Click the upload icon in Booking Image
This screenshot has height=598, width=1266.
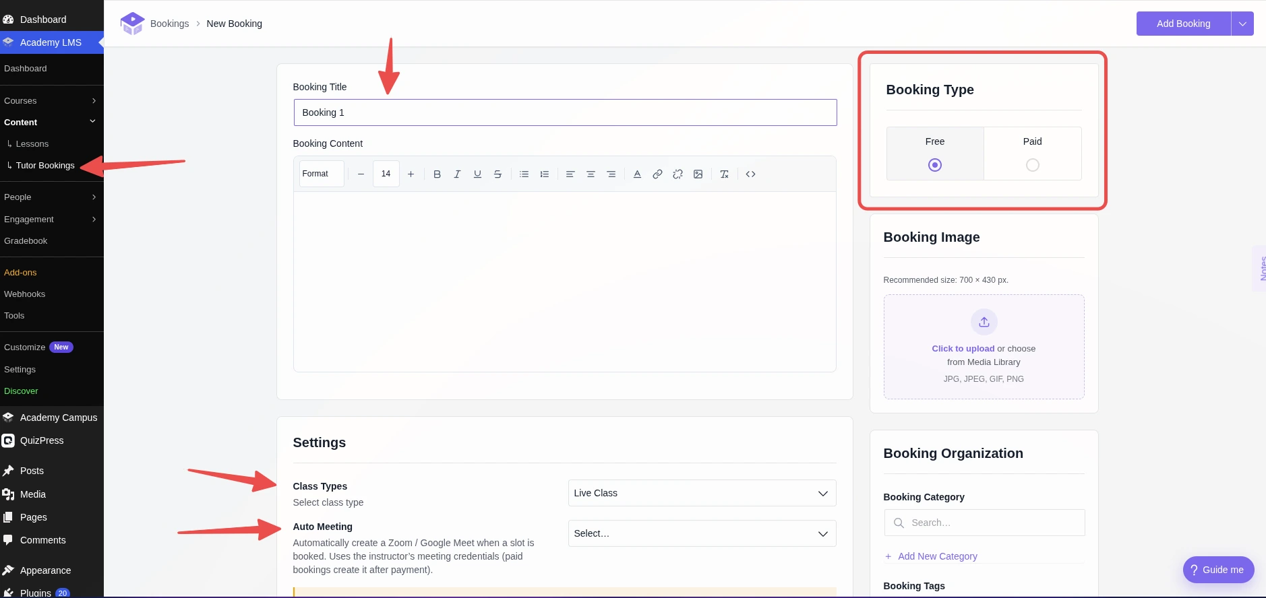point(984,322)
